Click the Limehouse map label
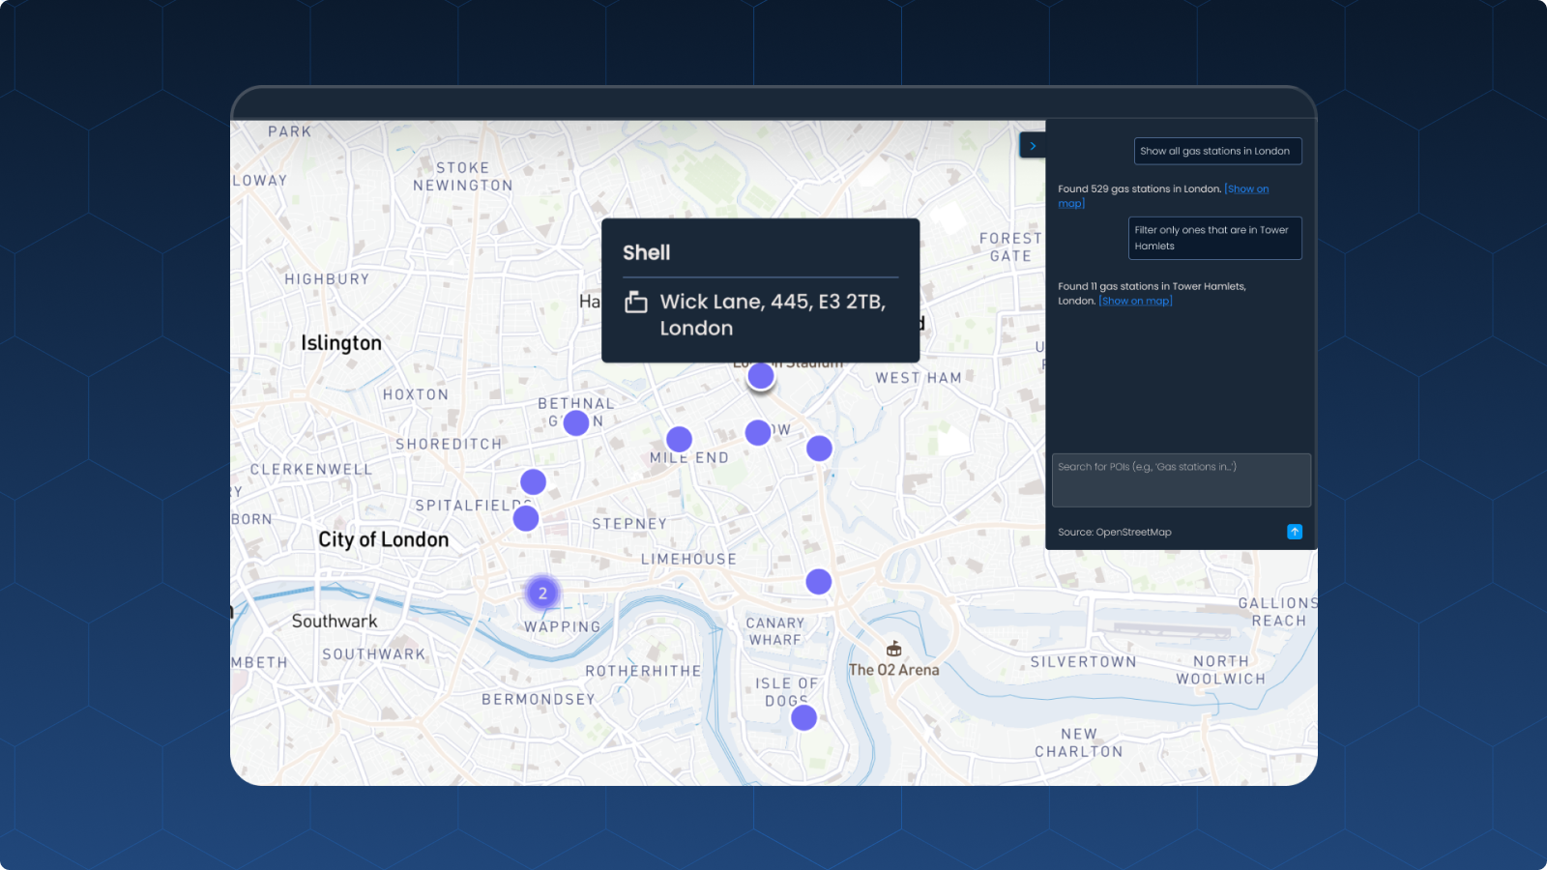 688,559
